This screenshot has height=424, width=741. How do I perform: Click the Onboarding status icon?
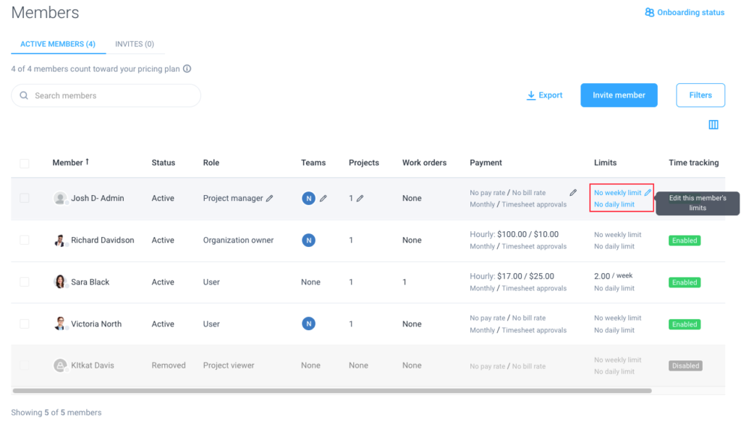(x=648, y=12)
